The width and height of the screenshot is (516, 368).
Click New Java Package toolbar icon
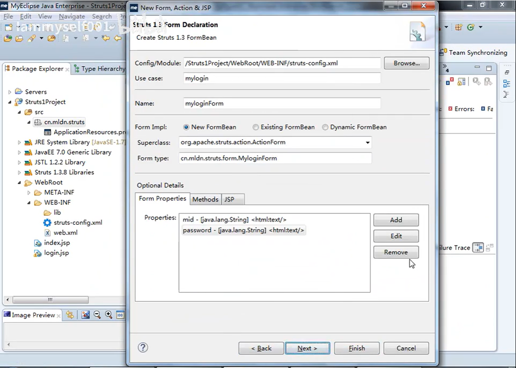tap(458, 27)
